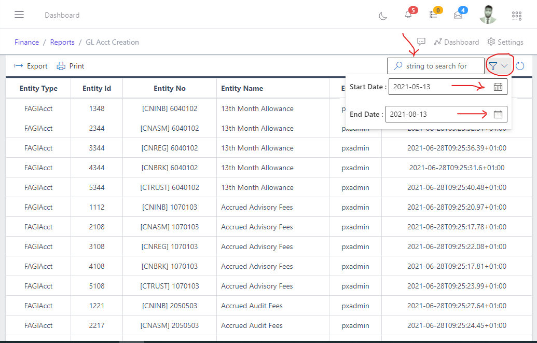This screenshot has width=537, height=343.
Task: Click the feedback comment icon
Action: coord(421,42)
